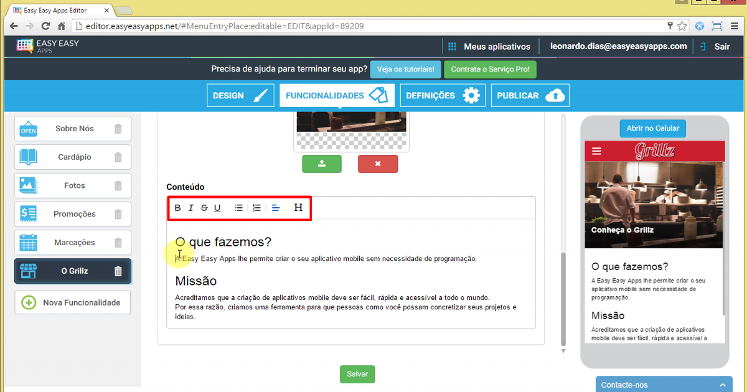The image size is (747, 392).
Task: Open the DEFINIÇÕES tab
Action: coord(443,95)
